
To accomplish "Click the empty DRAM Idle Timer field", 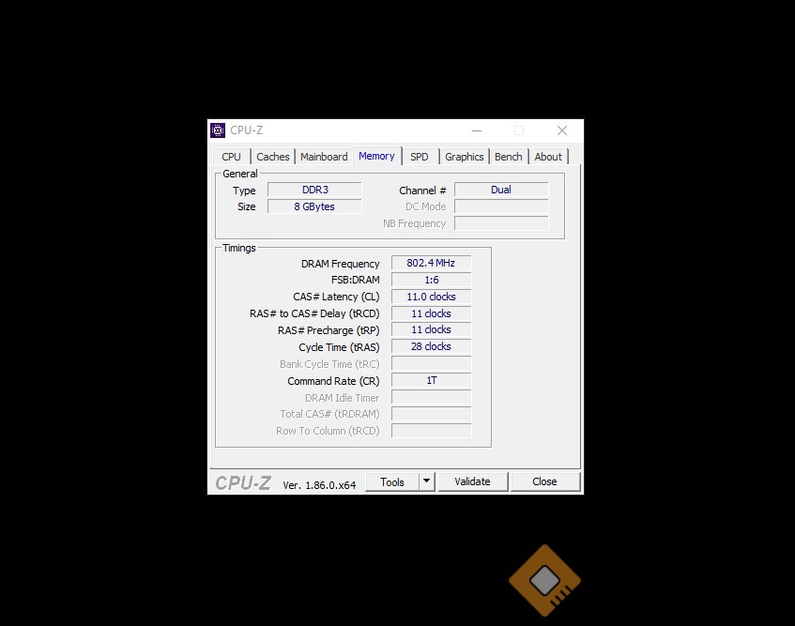I will pos(432,397).
